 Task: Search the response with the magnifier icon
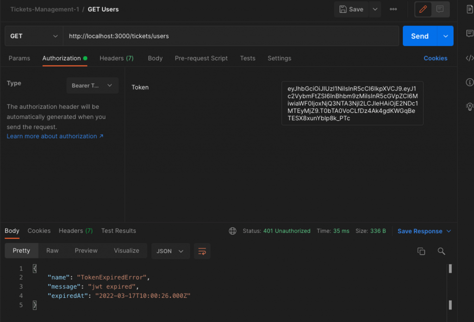tap(441, 251)
